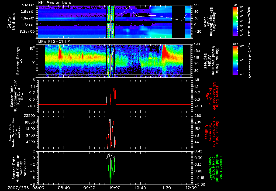Click the red 'MU Scanner Inh' axis title
This screenshot has width=276, height=191.
tap(212, 96)
